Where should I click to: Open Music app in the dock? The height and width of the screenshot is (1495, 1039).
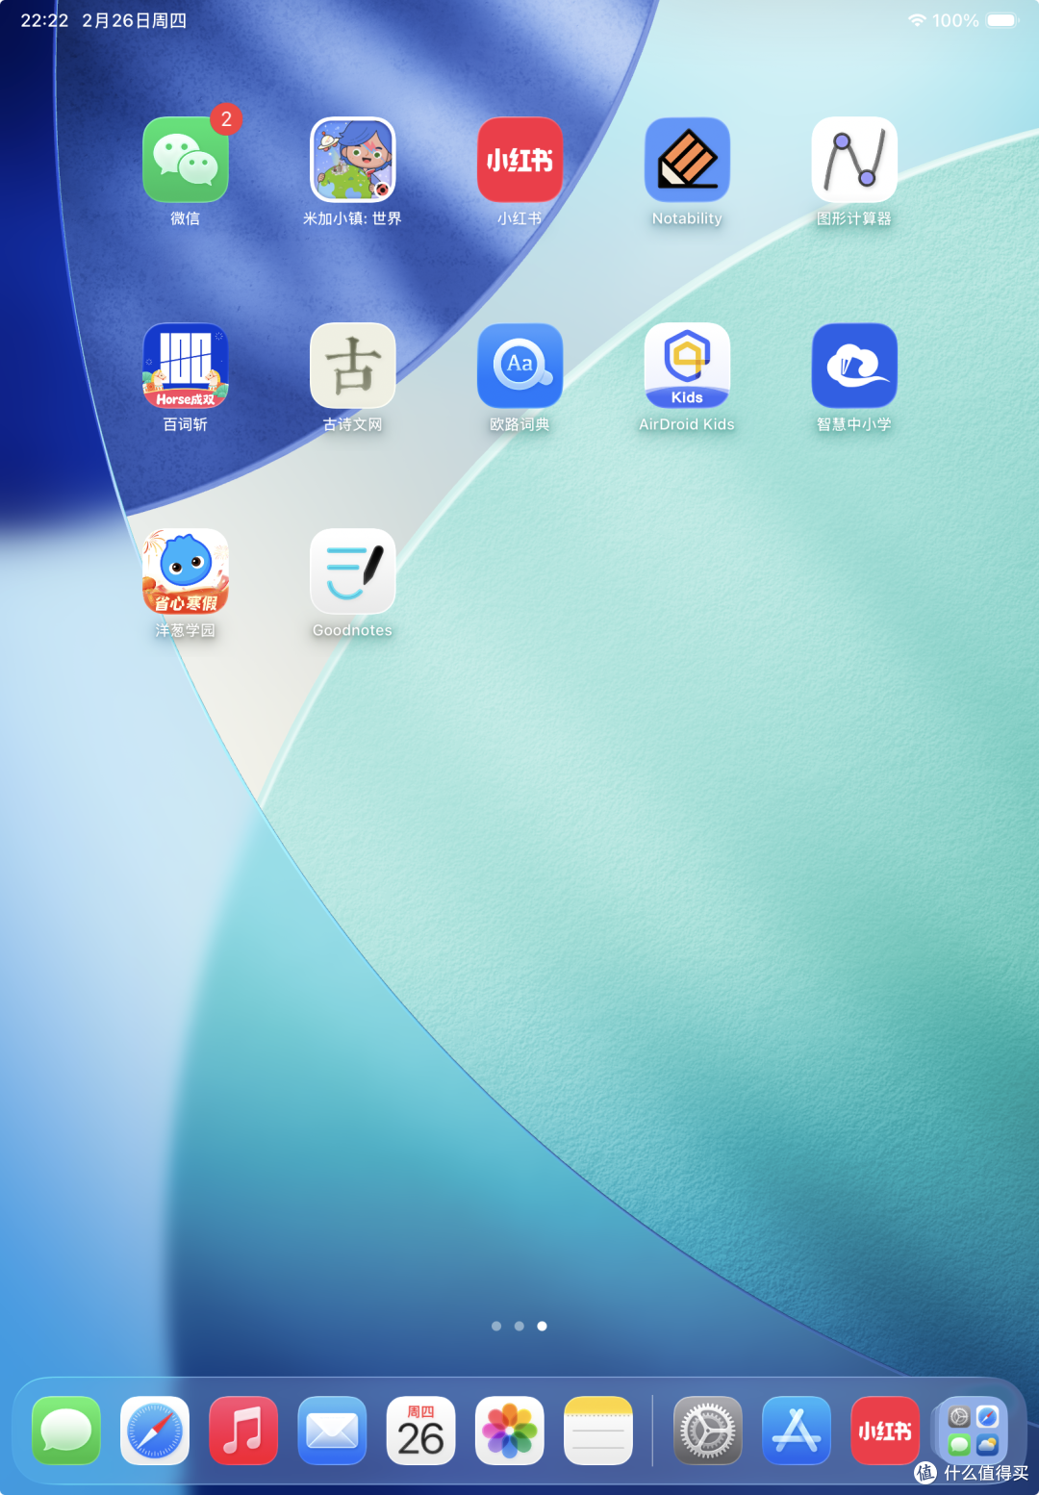point(243,1431)
